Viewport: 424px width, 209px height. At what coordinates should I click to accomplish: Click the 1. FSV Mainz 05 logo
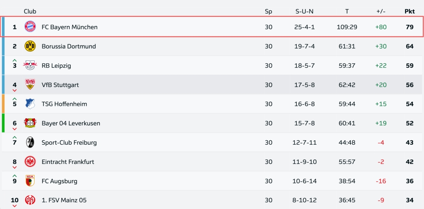[30, 200]
